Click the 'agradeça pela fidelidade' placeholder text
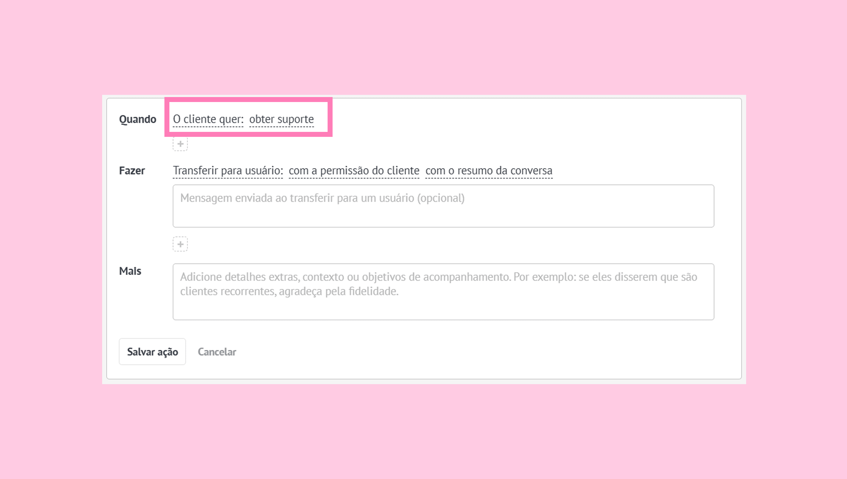The image size is (847, 479). click(338, 291)
